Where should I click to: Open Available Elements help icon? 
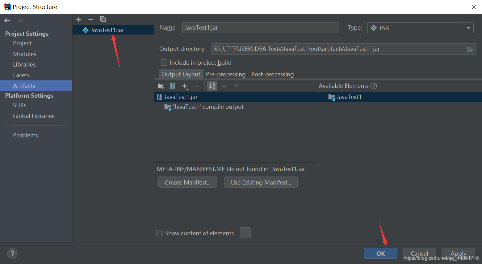pos(374,86)
